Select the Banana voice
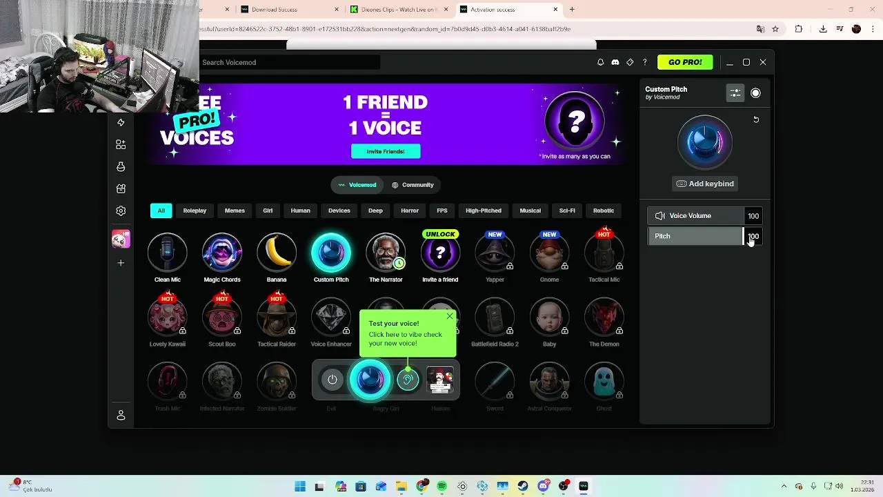The width and height of the screenshot is (883, 497). tap(277, 253)
